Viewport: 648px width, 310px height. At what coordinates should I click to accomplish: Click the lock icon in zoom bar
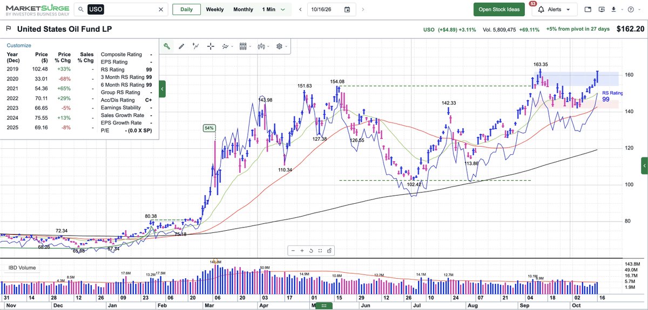(329, 250)
